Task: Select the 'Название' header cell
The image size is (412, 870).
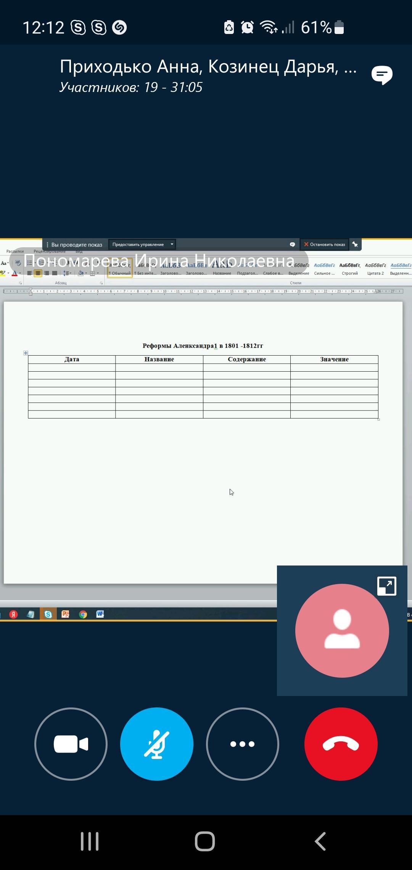Action: 159,359
